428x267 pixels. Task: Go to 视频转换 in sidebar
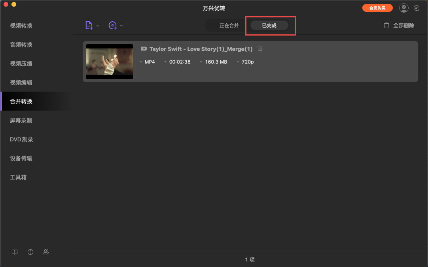click(x=21, y=26)
